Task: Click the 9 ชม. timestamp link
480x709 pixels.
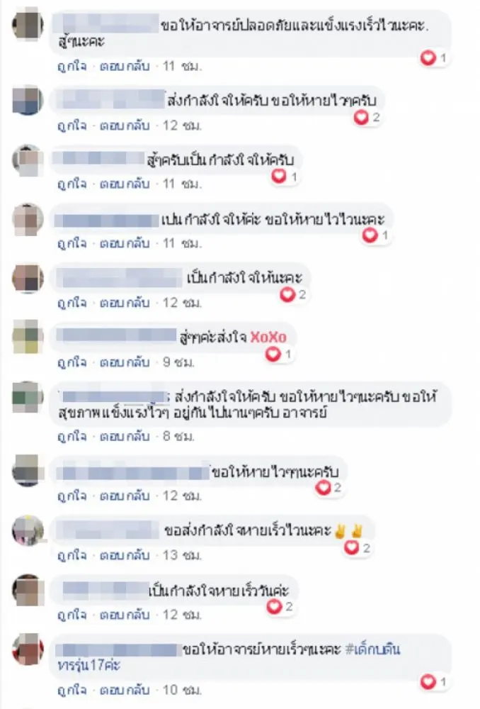Action: coord(178,362)
